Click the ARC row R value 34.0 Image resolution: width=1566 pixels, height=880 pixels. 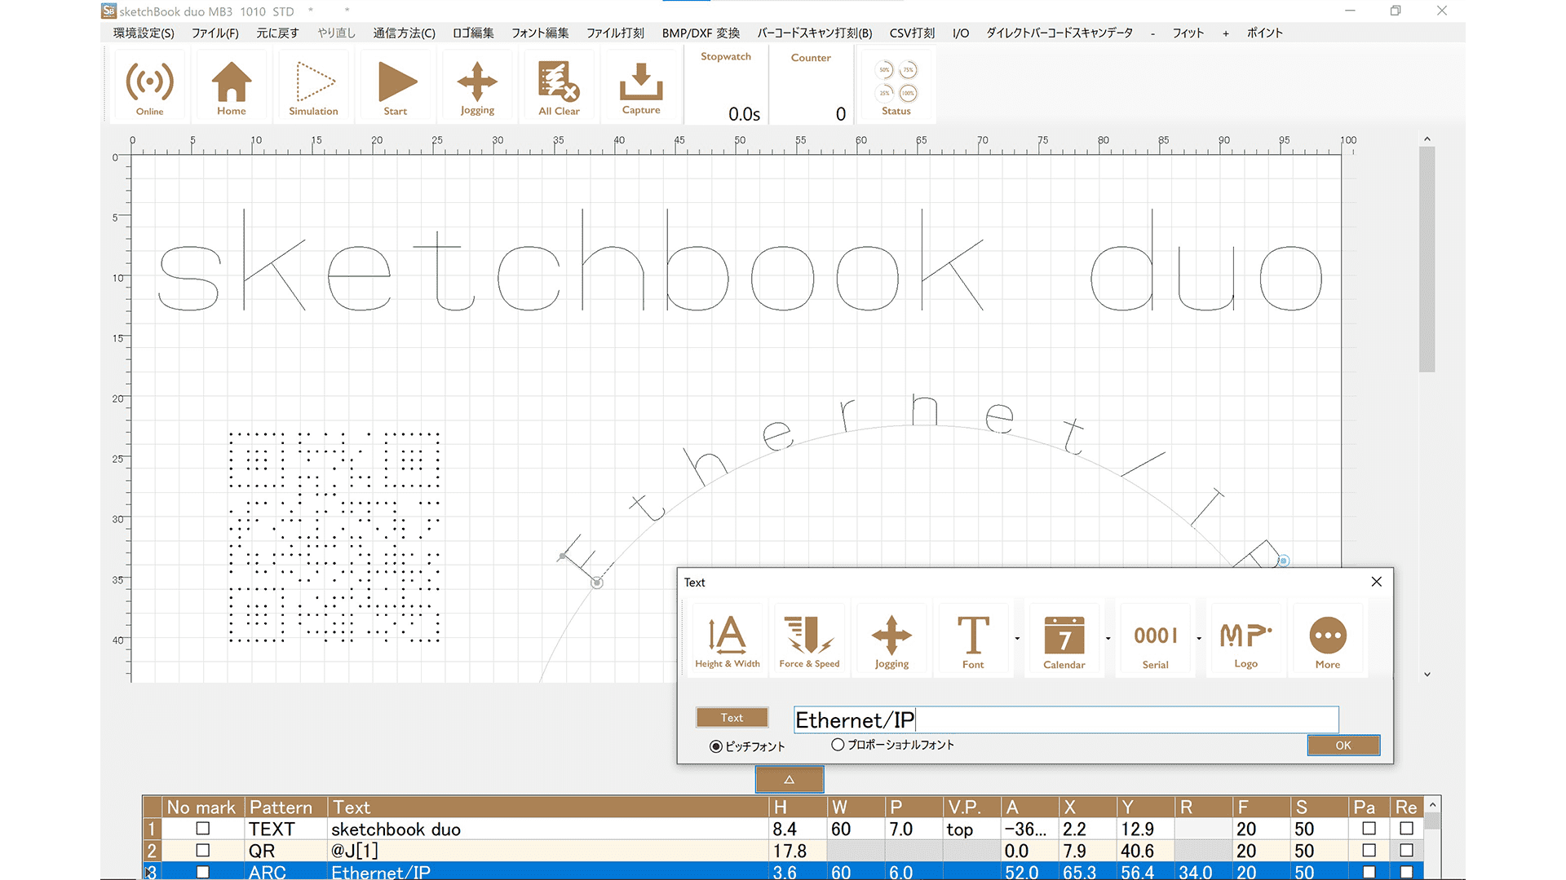1203,871
